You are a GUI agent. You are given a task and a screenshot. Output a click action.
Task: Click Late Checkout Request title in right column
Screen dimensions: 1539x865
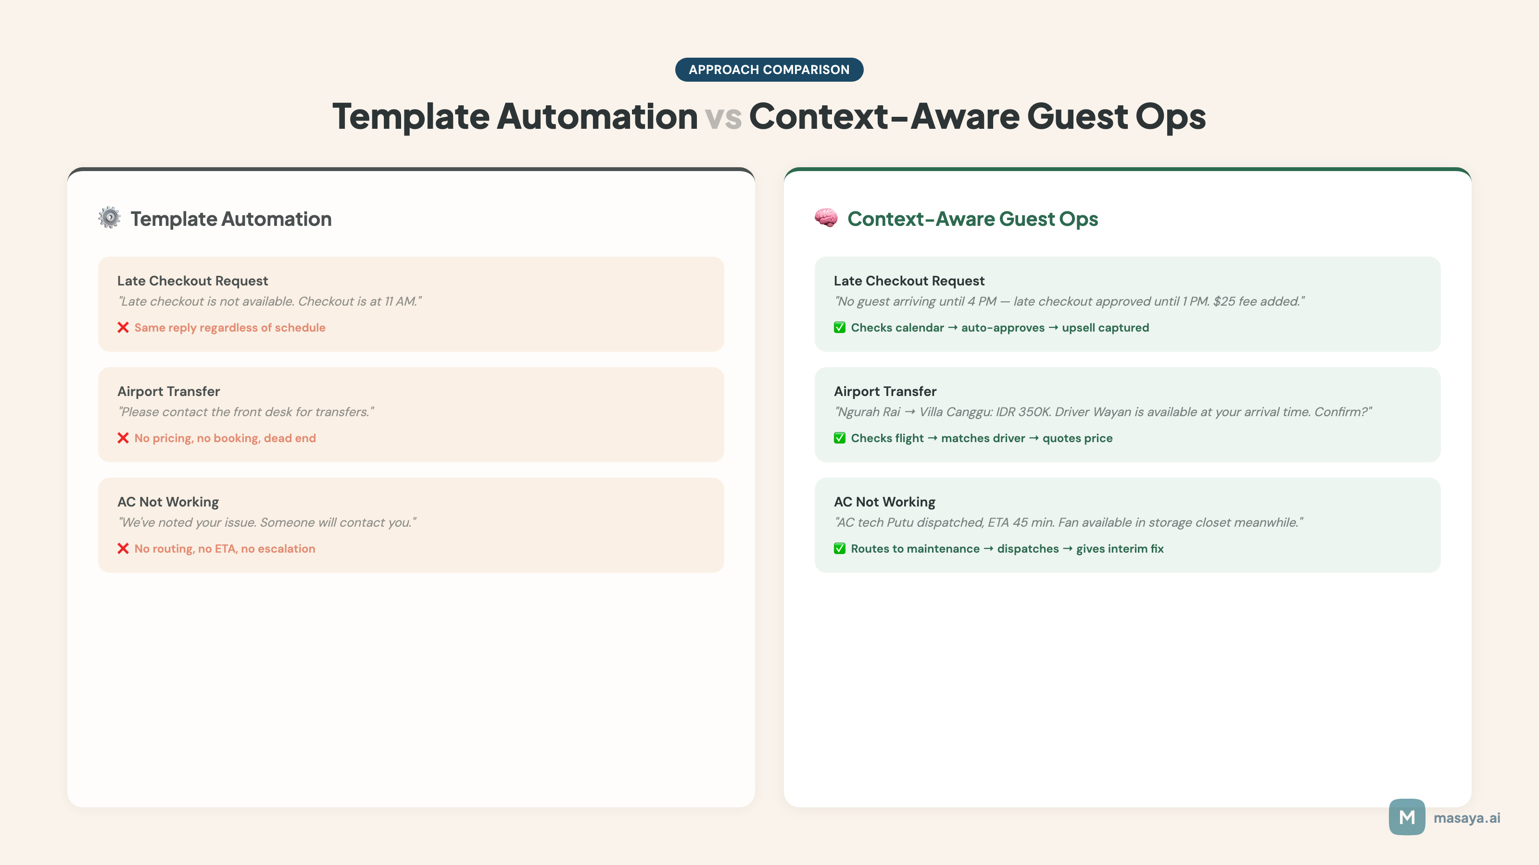click(908, 281)
